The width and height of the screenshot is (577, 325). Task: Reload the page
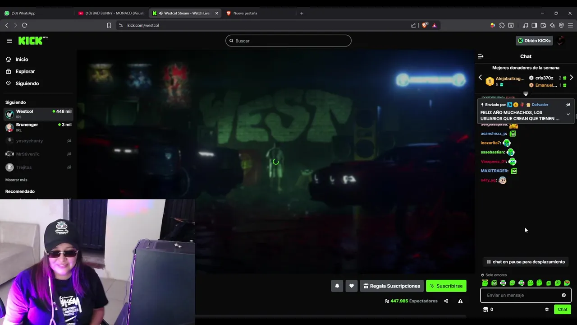(24, 25)
